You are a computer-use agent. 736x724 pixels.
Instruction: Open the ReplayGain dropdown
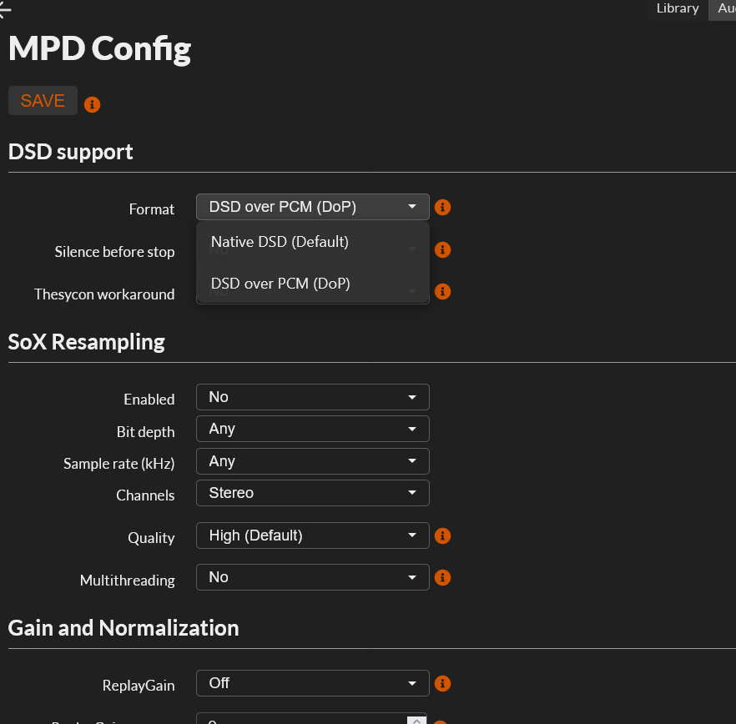[313, 683]
